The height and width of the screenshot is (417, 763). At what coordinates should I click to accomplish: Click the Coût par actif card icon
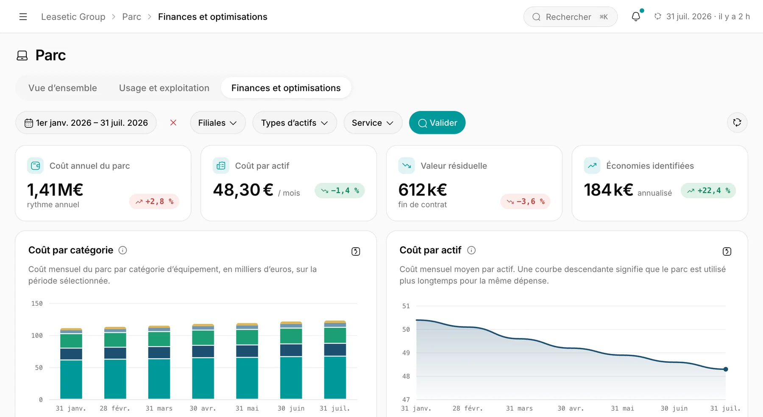point(221,166)
